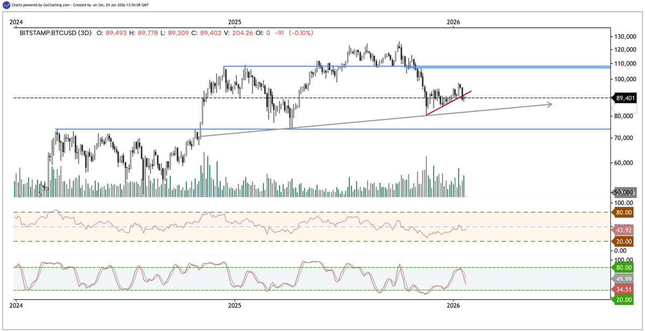Click the 110,000 price axis label
Image resolution: width=645 pixels, height=331 pixels.
click(x=626, y=63)
